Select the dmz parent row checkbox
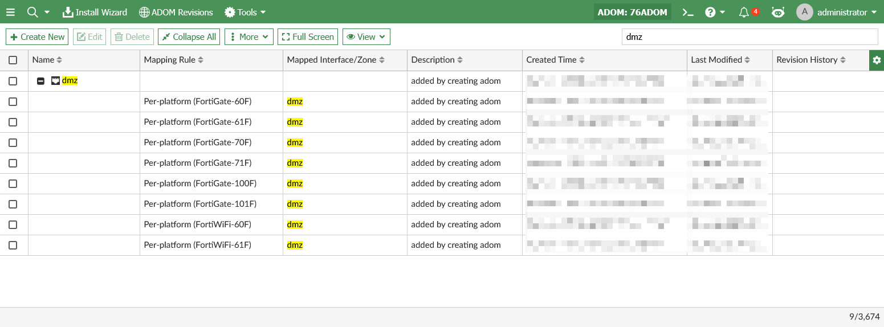884x327 pixels. (x=13, y=81)
